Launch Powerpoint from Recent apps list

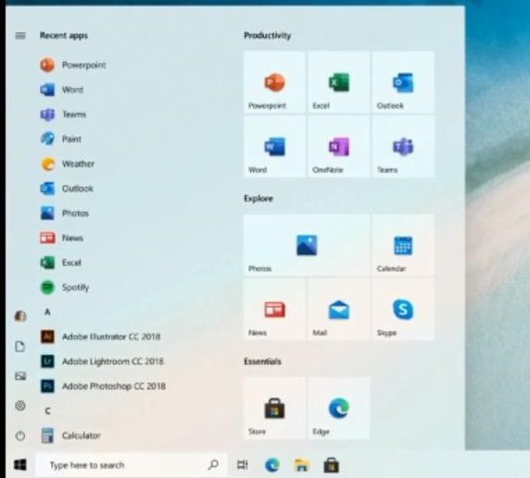point(72,65)
